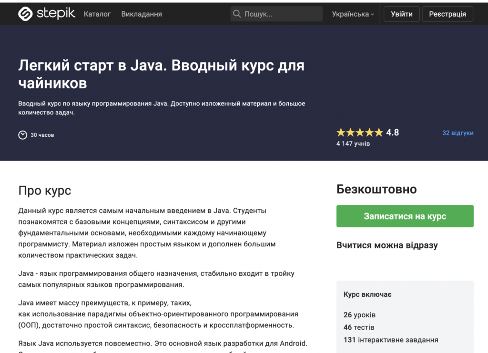
Task: Open the Каталог menu
Action: [x=97, y=14]
